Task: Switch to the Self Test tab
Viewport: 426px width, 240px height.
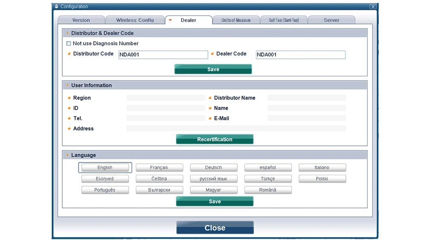Action: [284, 20]
